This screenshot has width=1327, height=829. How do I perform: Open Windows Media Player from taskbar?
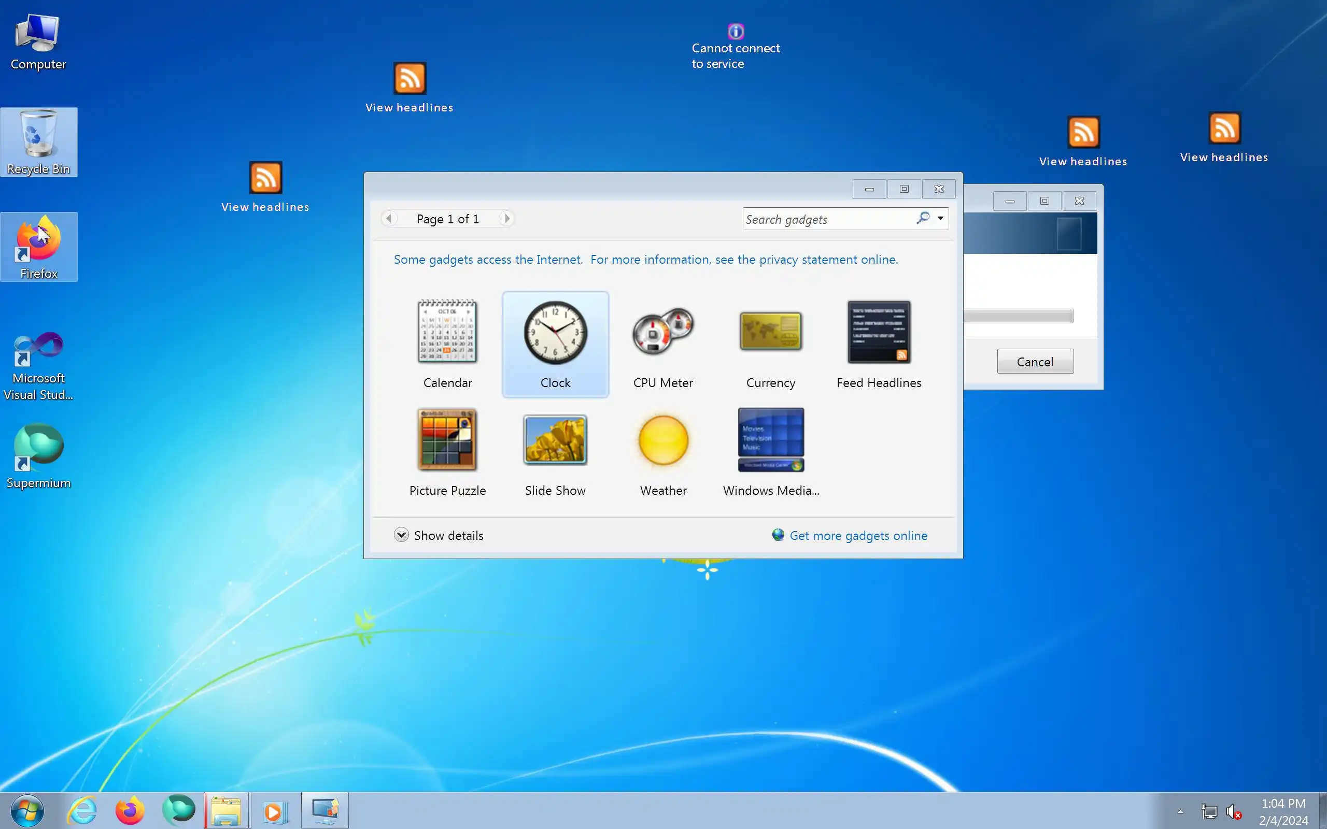point(274,811)
